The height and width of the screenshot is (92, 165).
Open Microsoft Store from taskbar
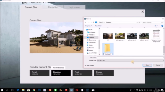(x=29, y=90)
